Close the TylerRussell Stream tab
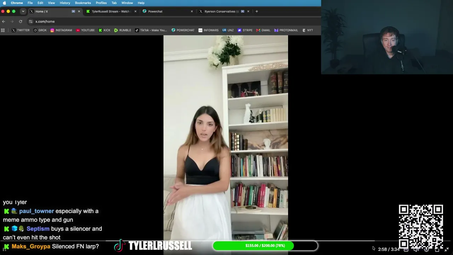 (135, 11)
